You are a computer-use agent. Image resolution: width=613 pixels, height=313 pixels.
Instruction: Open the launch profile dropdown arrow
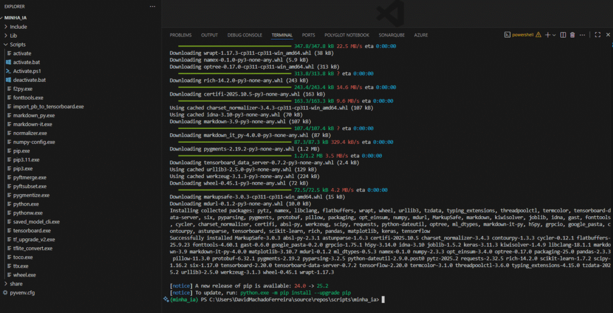[x=554, y=35]
